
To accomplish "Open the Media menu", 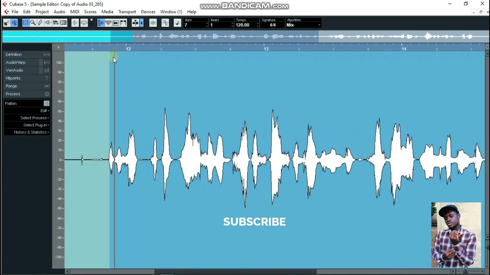I will (x=107, y=12).
